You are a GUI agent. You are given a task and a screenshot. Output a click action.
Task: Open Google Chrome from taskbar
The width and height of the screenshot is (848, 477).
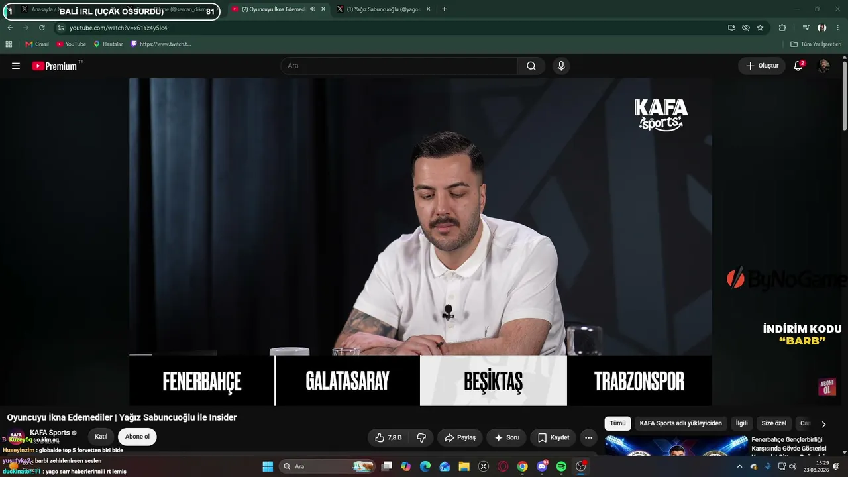(523, 466)
